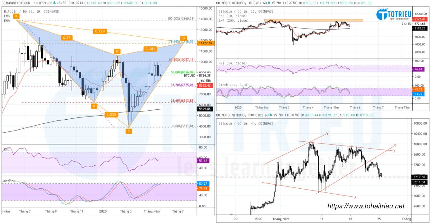Click the weekly chart title 'Bitcoin / Đô la, 1W, COINBASE'
Image resolution: width=431 pixels, height=224 pixels.
(31, 12)
